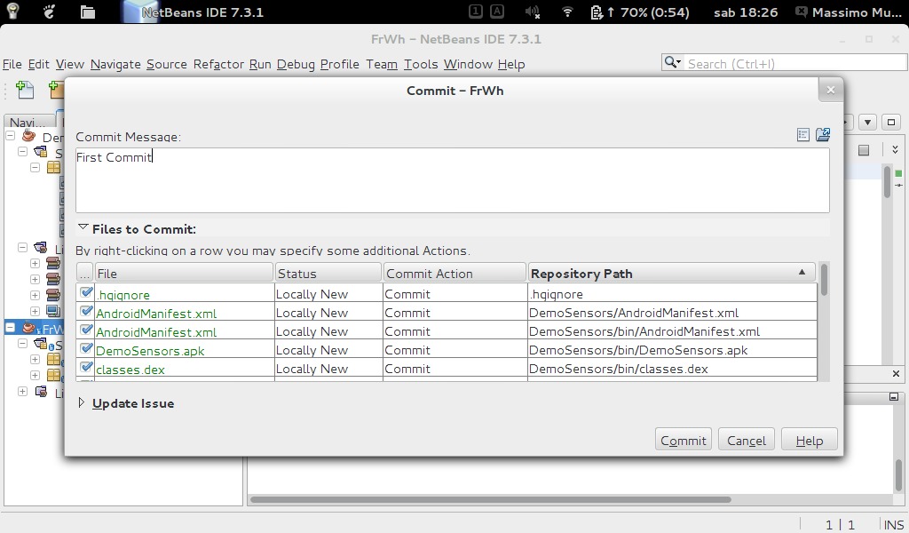Uncheck the classes.dex checkbox
Image resolution: width=909 pixels, height=533 pixels.
[86, 367]
